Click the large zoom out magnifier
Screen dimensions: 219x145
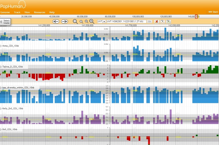coord(75,21)
